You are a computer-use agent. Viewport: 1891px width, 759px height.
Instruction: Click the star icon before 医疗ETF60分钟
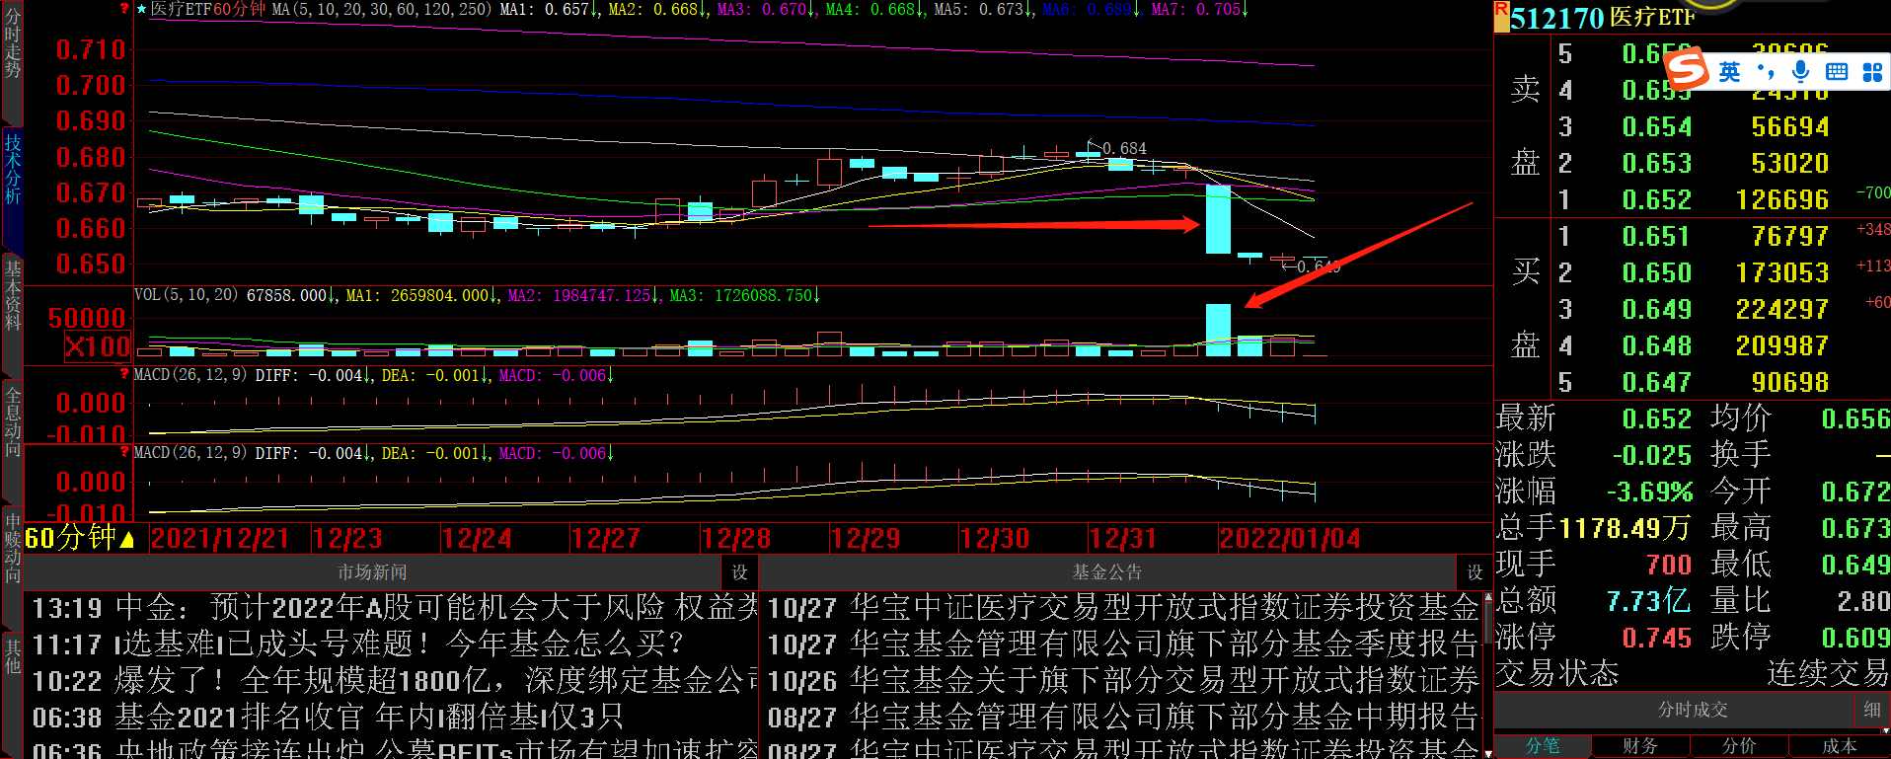point(141,9)
